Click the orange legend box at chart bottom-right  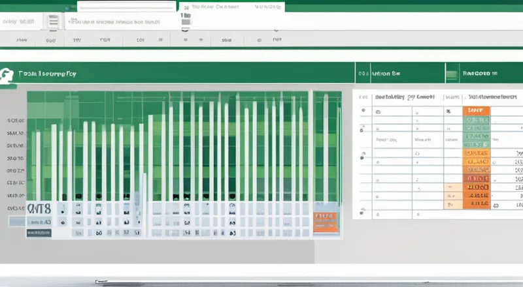point(326,222)
